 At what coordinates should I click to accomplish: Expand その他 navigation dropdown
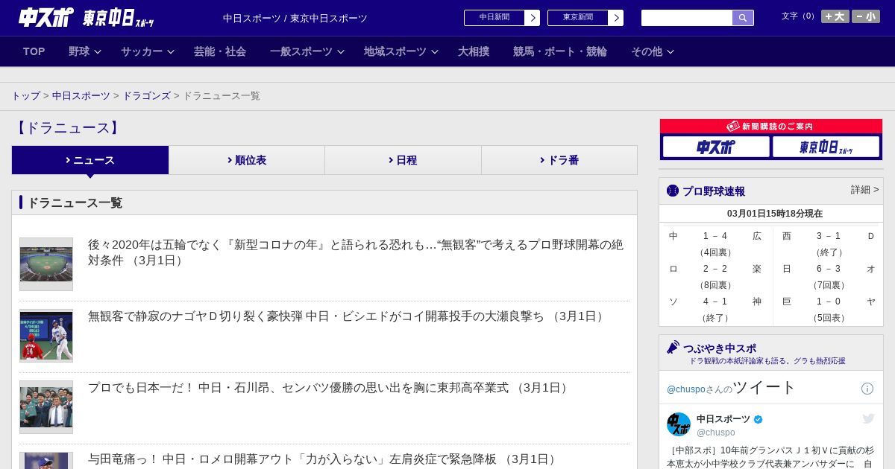click(x=653, y=51)
